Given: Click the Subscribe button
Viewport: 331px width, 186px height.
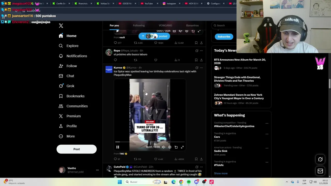Looking at the screenshot, I should [224, 37].
